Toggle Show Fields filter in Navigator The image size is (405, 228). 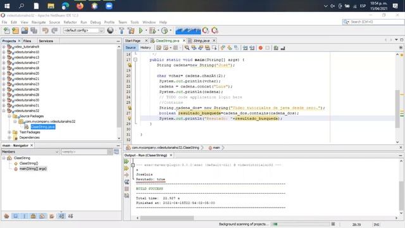point(15,216)
